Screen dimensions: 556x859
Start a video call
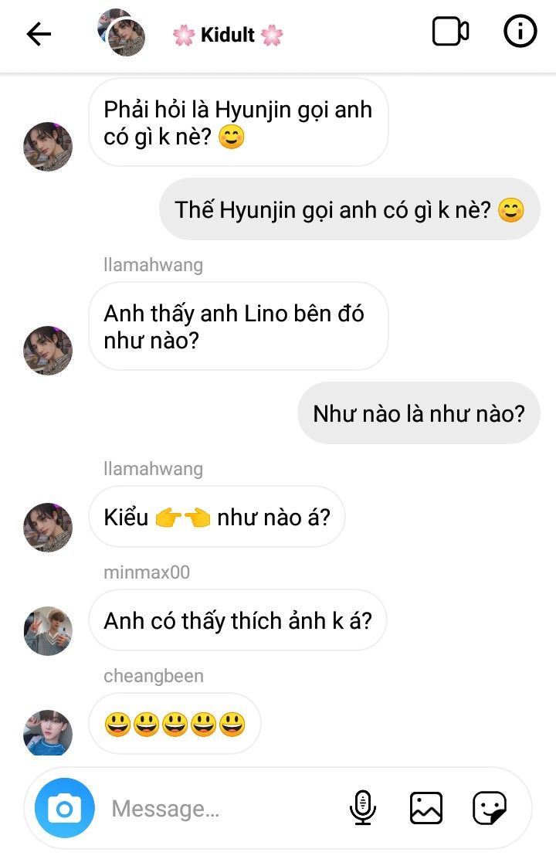[450, 32]
